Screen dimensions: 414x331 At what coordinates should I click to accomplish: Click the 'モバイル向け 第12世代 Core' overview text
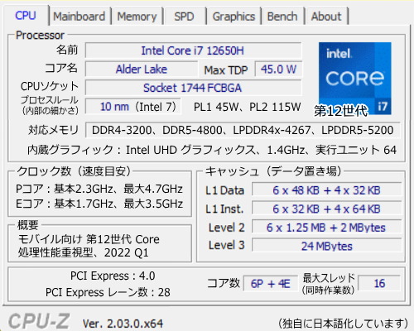click(89, 239)
